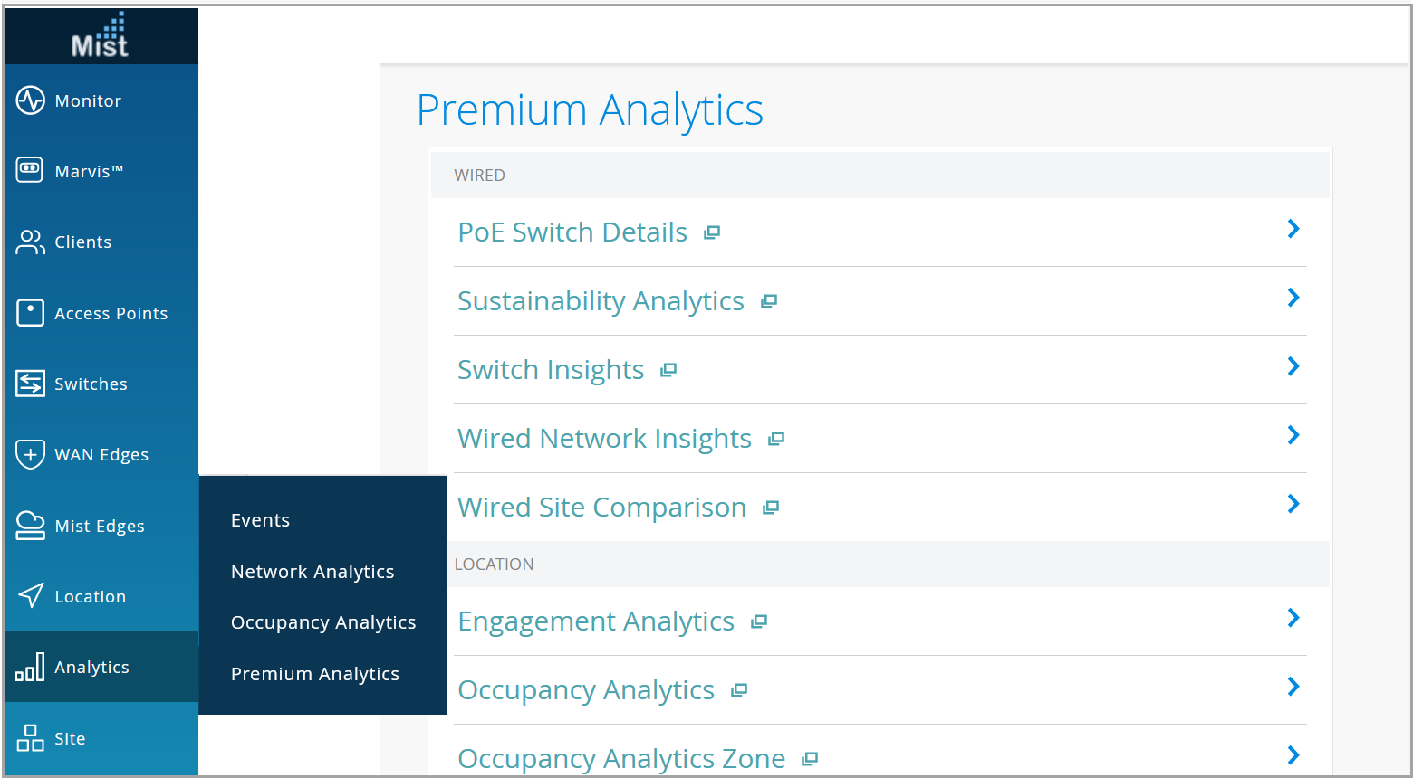1413x778 pixels.
Task: Choose Events from the Analytics submenu
Action: tap(260, 520)
